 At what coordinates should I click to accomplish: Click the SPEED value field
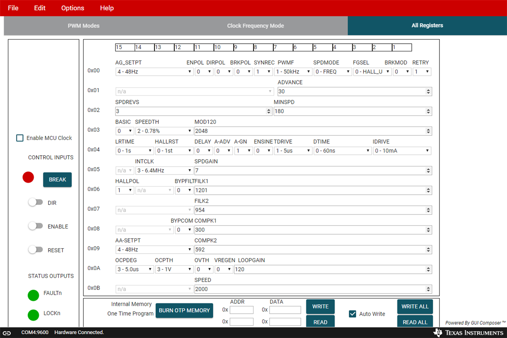pyautogui.click(x=313, y=289)
